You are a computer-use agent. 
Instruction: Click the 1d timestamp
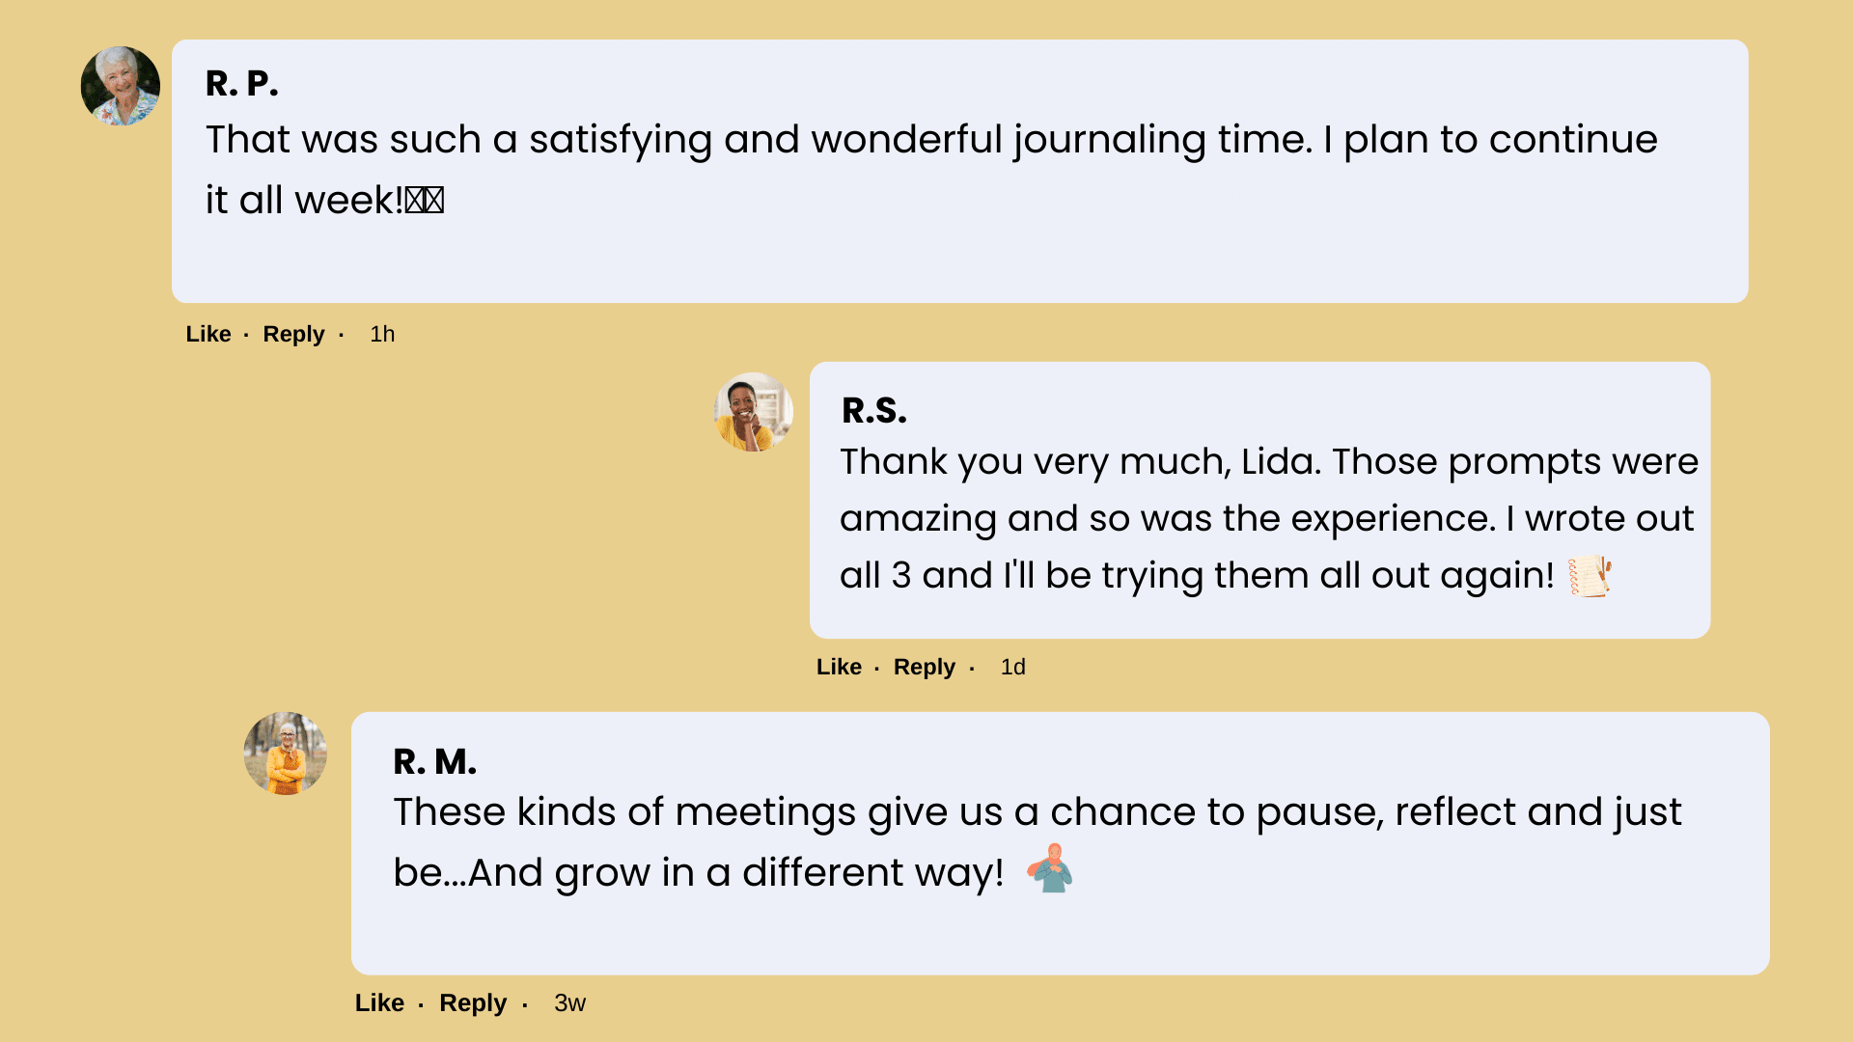[x=1012, y=667]
